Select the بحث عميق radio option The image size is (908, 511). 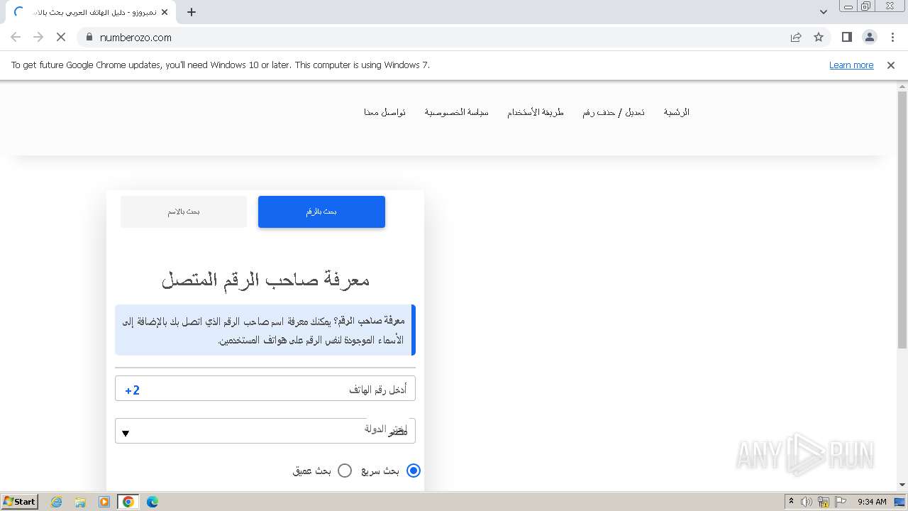pos(345,471)
